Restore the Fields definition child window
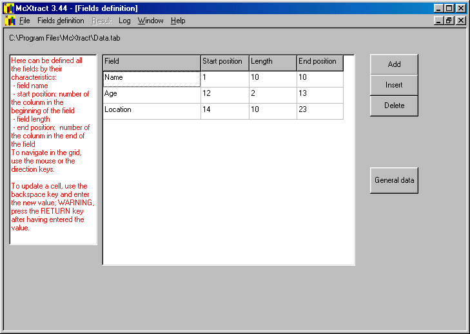 coord(449,21)
